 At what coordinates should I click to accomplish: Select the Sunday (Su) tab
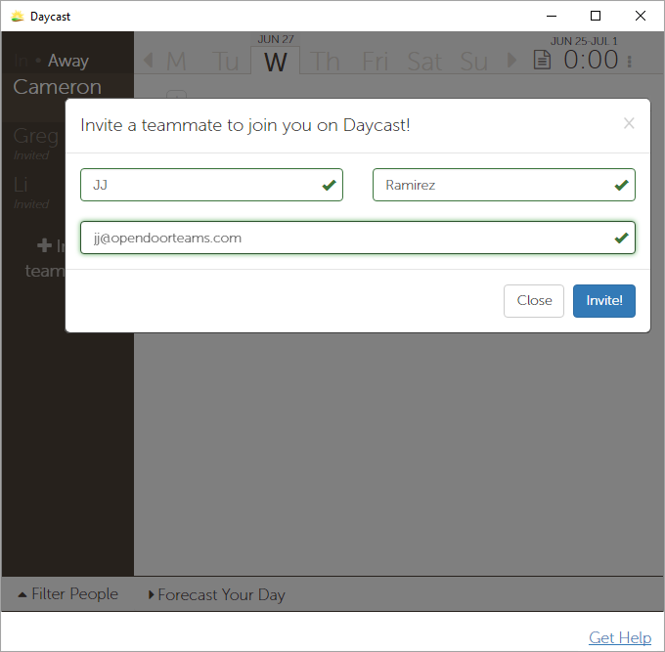click(x=474, y=62)
